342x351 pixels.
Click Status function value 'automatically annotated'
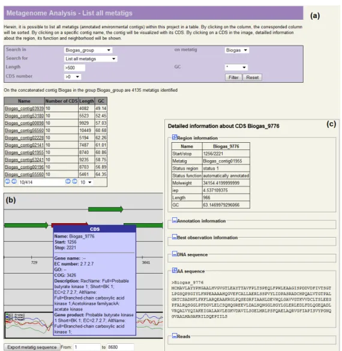pos(226,176)
